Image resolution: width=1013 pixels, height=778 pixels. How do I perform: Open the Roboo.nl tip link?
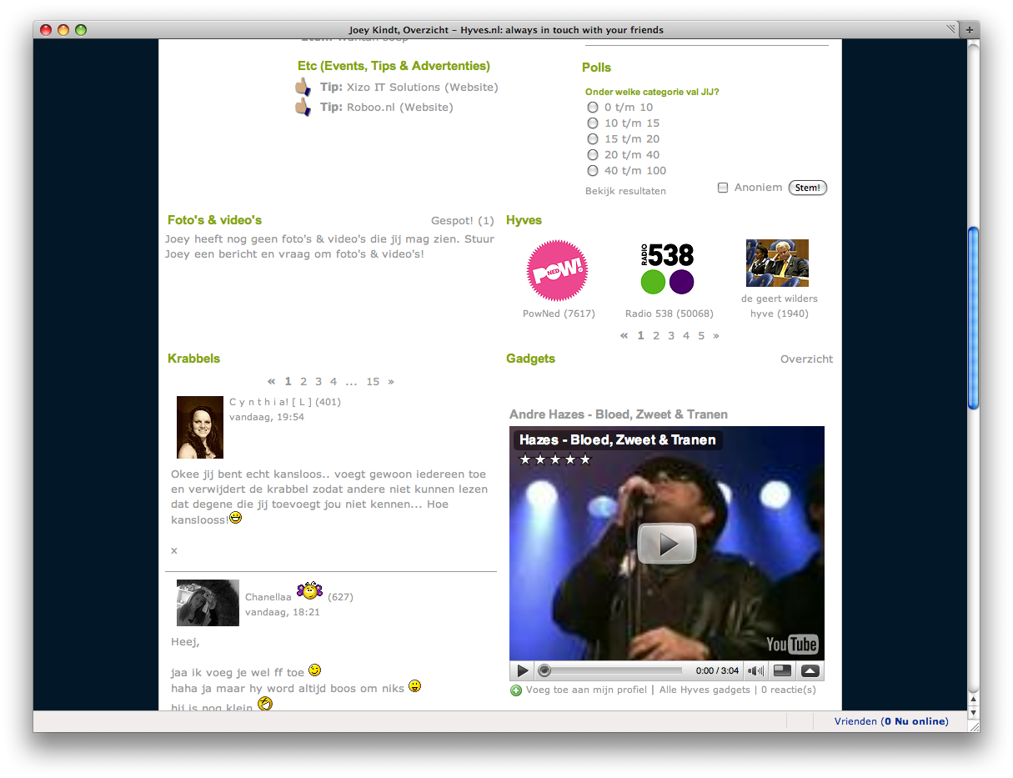400,108
